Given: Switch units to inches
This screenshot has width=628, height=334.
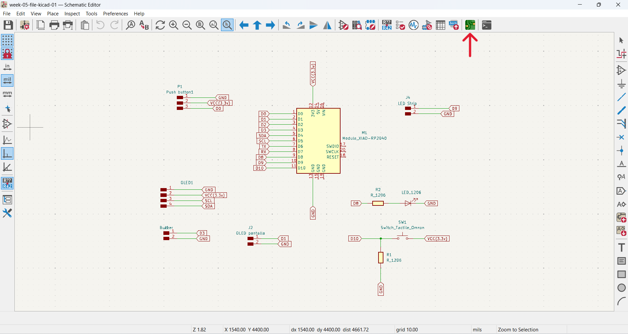Looking at the screenshot, I should (x=7, y=67).
